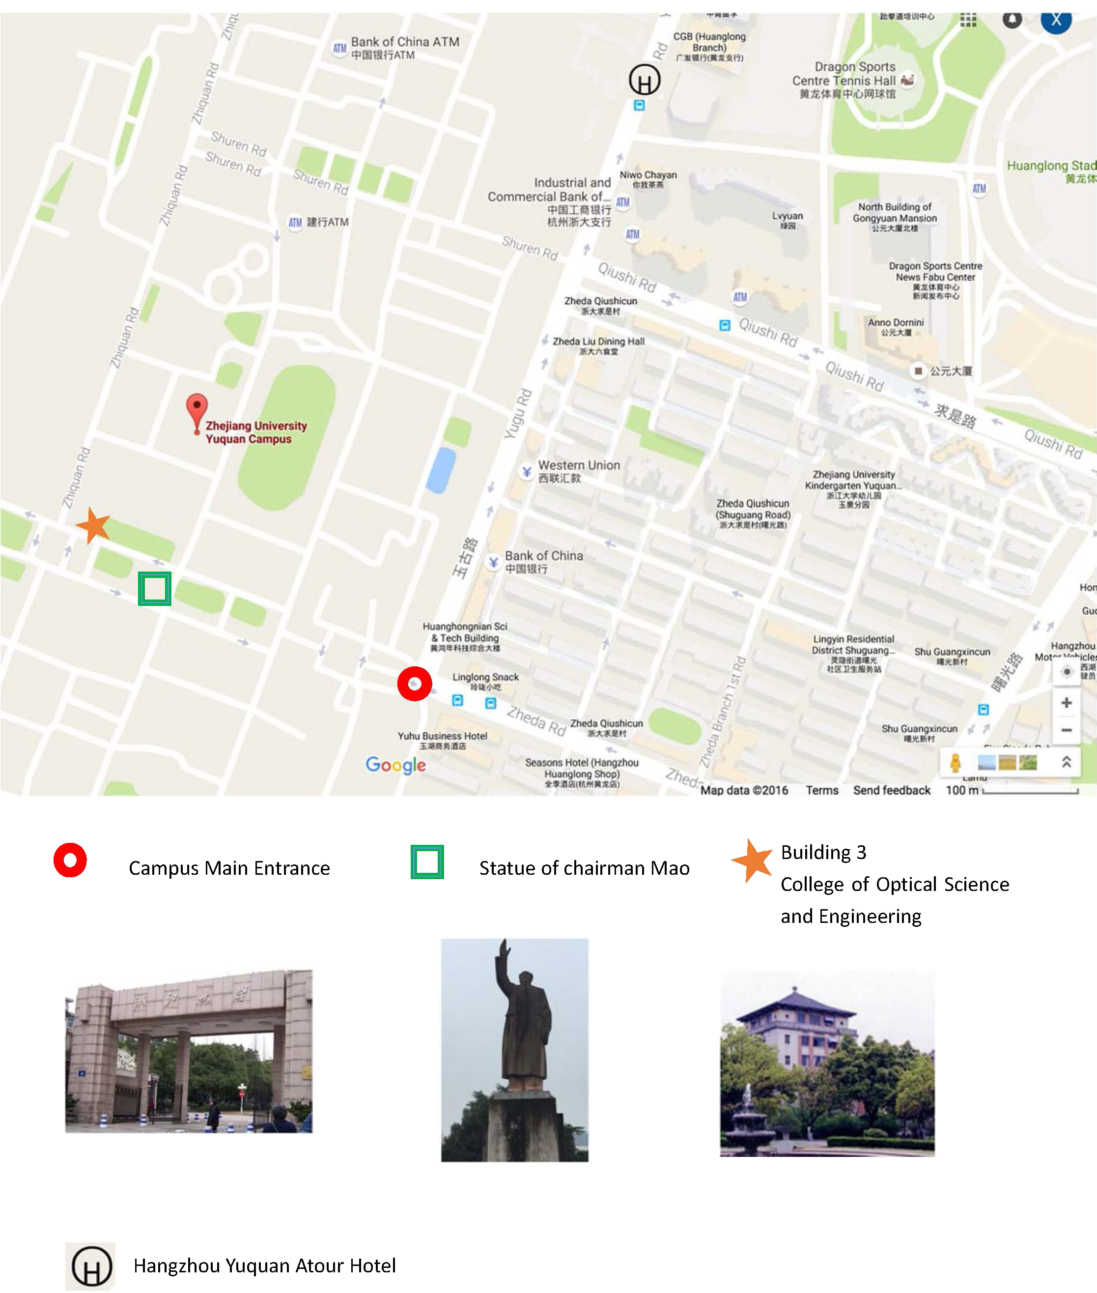Click the red Campus Main Entrance marker on map
Screen dimensions: 1097x1293
(415, 684)
